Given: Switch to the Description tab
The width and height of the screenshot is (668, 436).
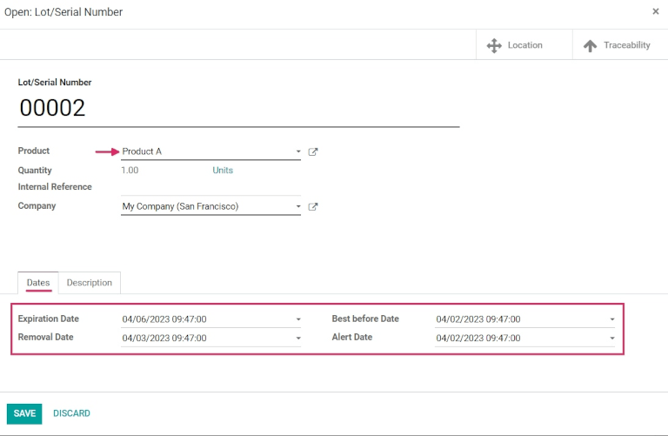Looking at the screenshot, I should pos(90,283).
